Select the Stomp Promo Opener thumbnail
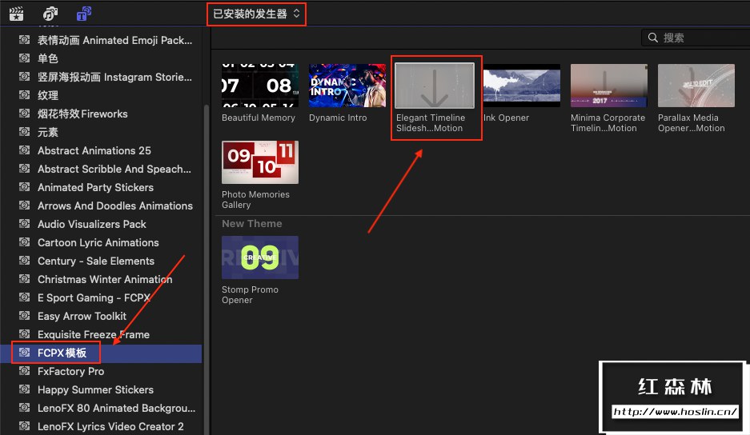 pyautogui.click(x=260, y=257)
